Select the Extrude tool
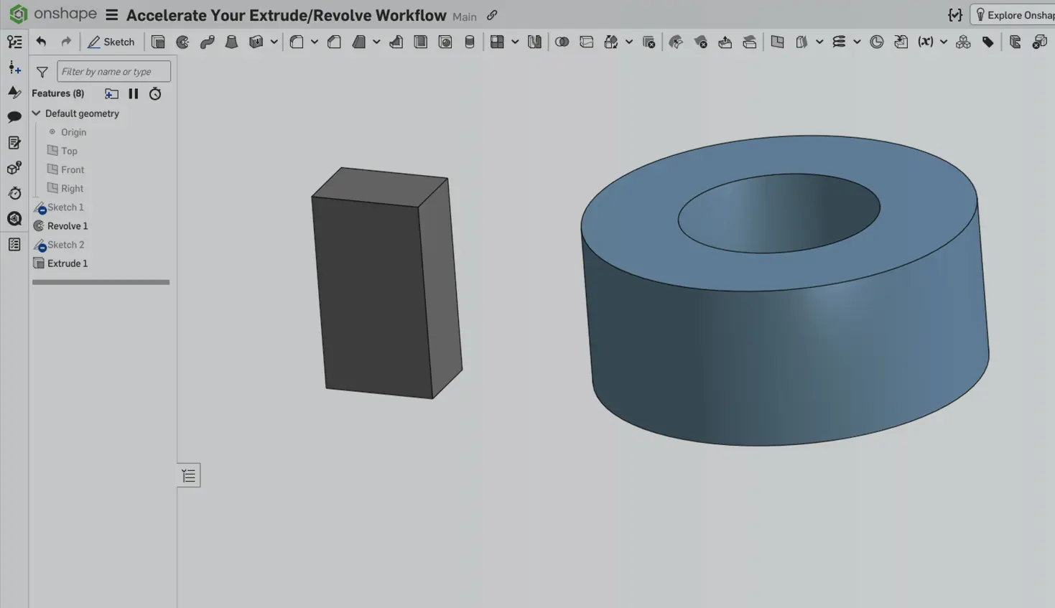Image resolution: width=1055 pixels, height=608 pixels. [158, 42]
